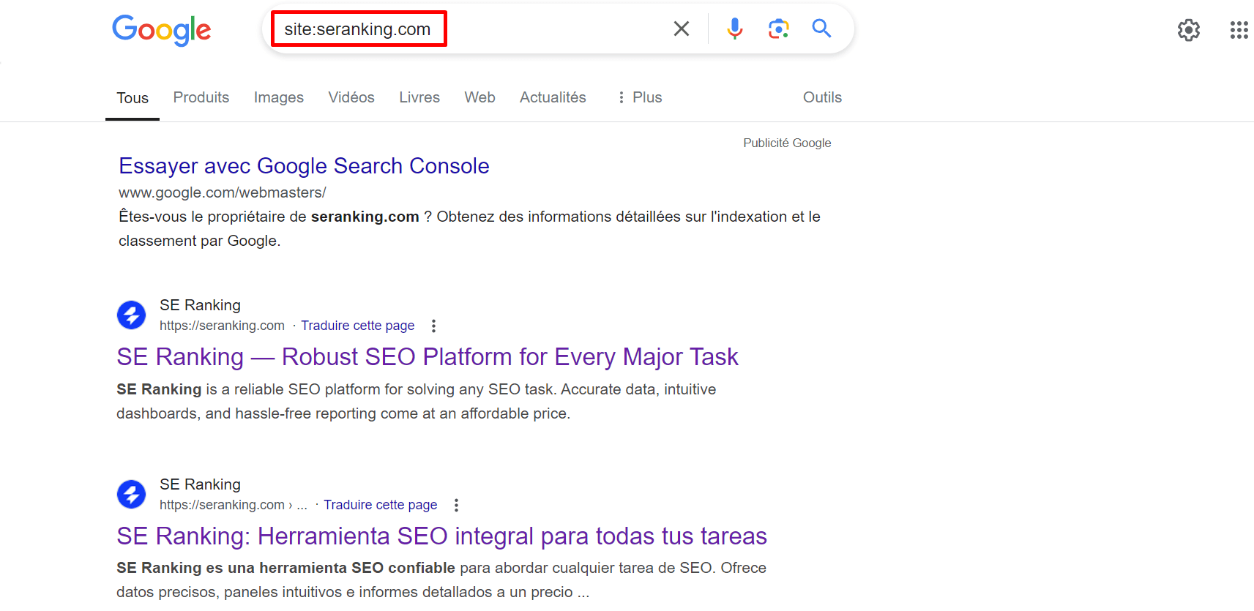Switch to the Web tab
This screenshot has width=1254, height=611.
coord(479,97)
